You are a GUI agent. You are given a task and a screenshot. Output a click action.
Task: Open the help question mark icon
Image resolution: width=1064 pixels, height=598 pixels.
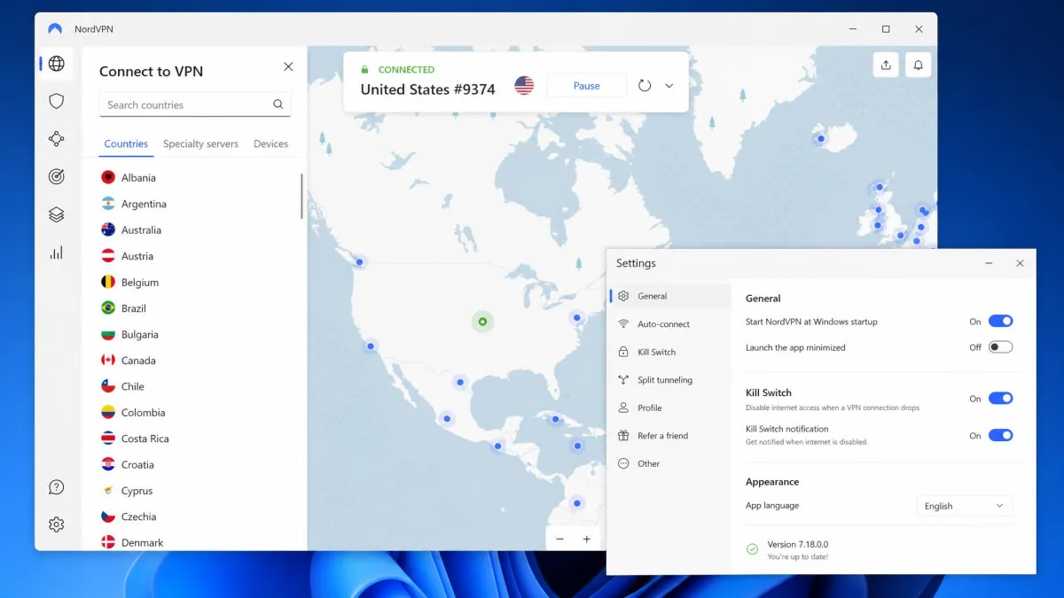tap(57, 487)
